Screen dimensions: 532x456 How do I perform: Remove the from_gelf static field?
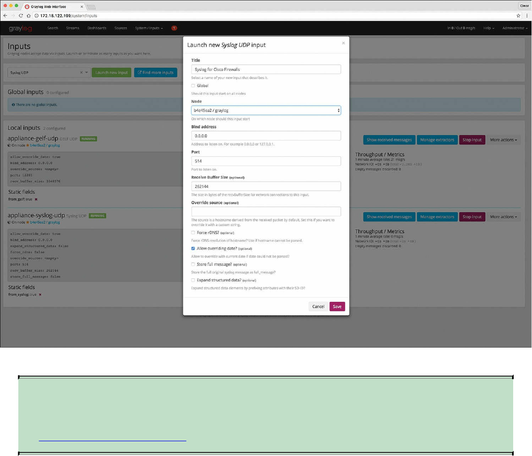pos(36,199)
